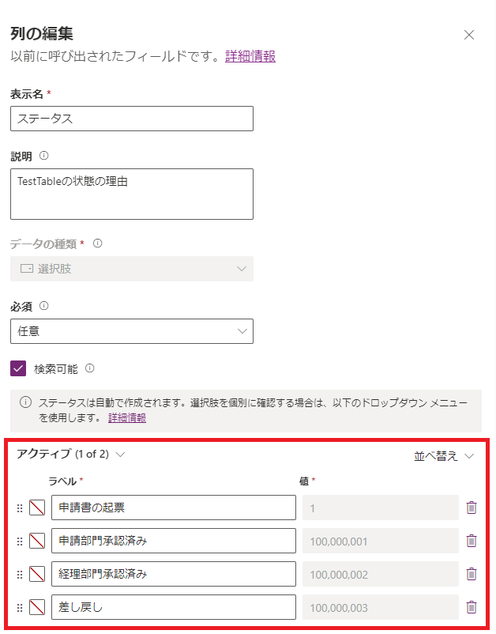
Task: Delete the 差し戻し option
Action: (x=472, y=607)
